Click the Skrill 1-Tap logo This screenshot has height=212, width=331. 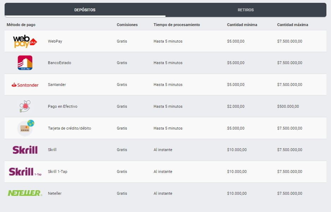(25, 172)
